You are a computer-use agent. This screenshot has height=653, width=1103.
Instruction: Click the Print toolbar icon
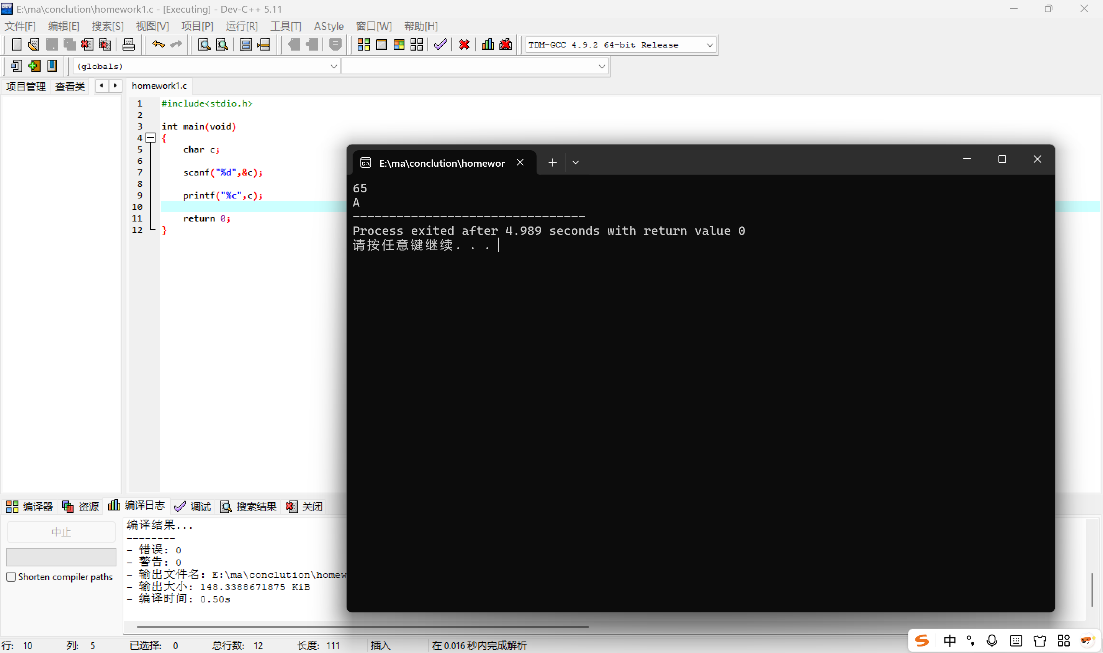click(128, 44)
